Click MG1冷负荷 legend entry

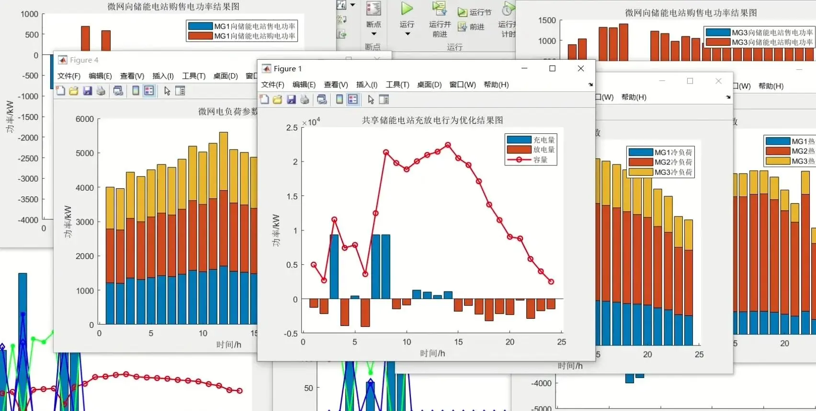click(x=660, y=152)
